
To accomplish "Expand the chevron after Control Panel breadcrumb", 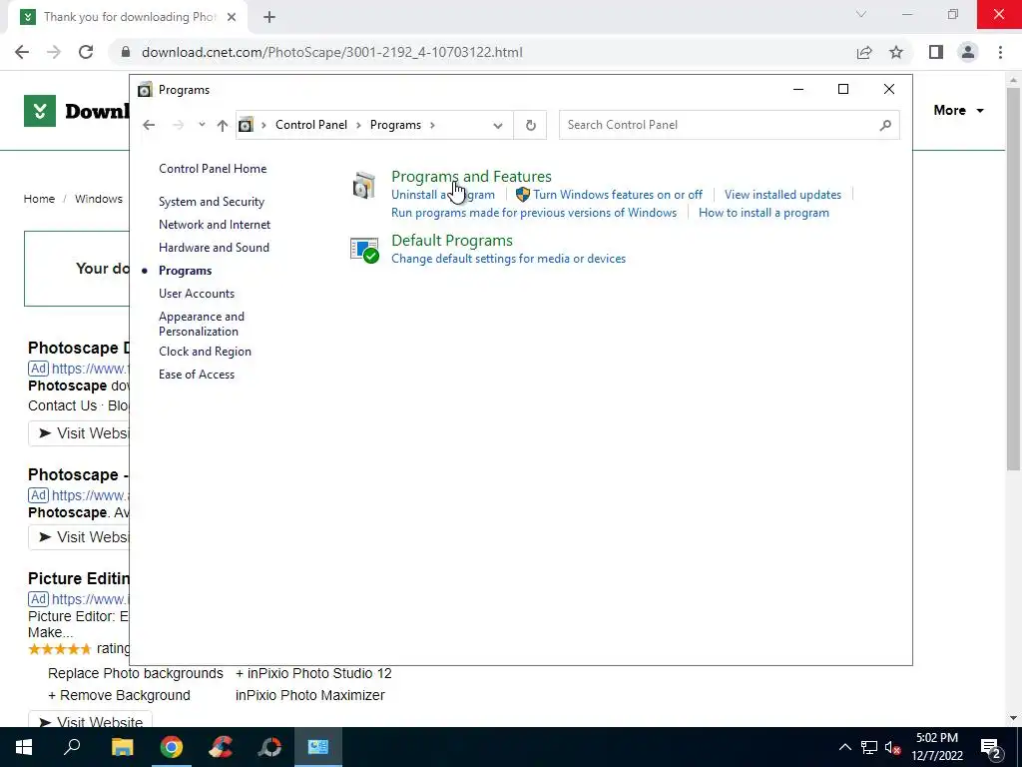I will 358,125.
